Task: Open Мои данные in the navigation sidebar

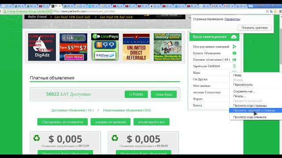Action: coord(201,86)
